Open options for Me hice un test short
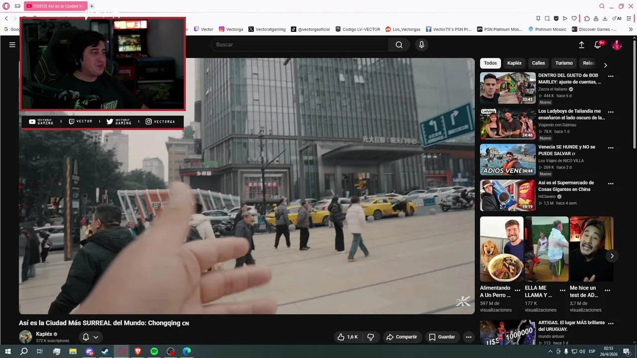The image size is (637, 358). [607, 290]
